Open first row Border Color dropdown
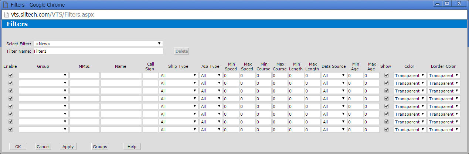The height and width of the screenshot is (154, 469). (x=443, y=76)
